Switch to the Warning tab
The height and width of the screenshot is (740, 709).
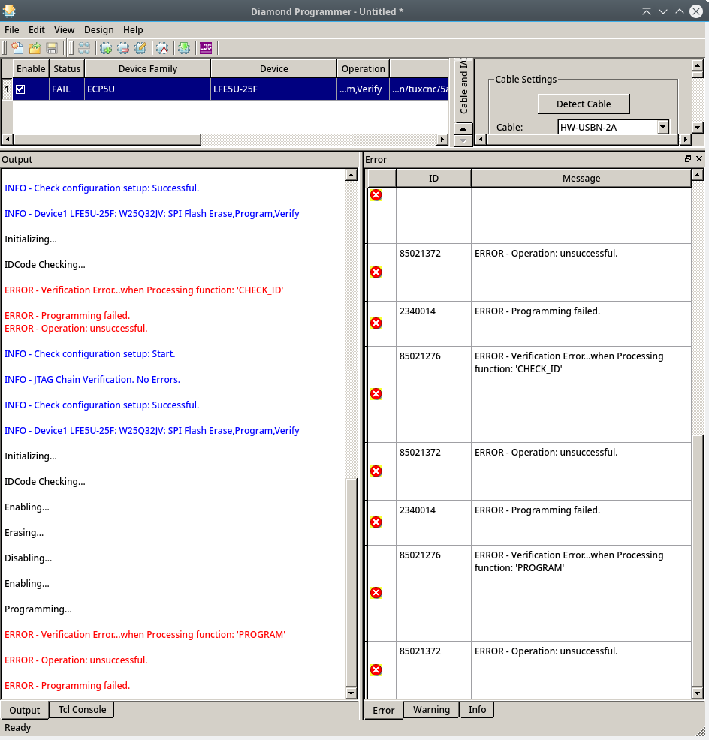(x=431, y=710)
